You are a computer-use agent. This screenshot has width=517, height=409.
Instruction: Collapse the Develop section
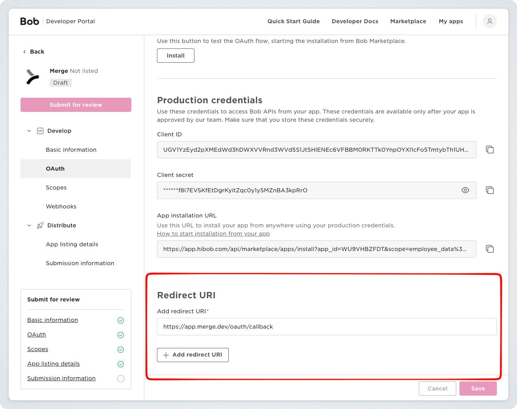pyautogui.click(x=29, y=131)
